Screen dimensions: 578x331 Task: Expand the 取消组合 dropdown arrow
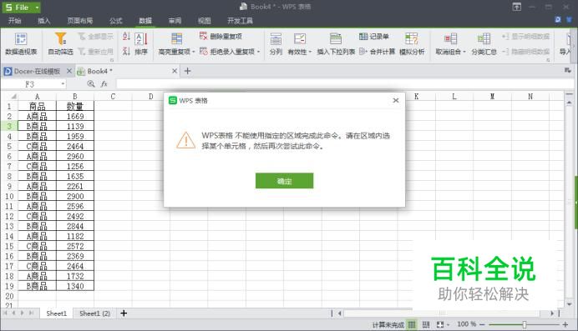(464, 52)
